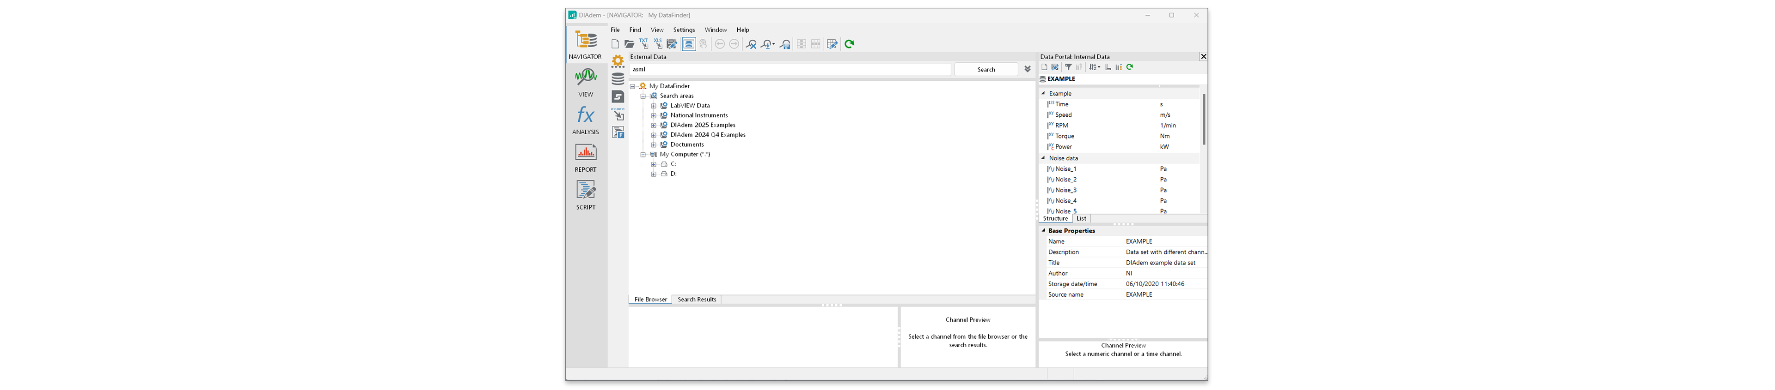Image resolution: width=1775 pixels, height=390 pixels.
Task: Click the S-shaped icon in side strip
Action: point(618,97)
